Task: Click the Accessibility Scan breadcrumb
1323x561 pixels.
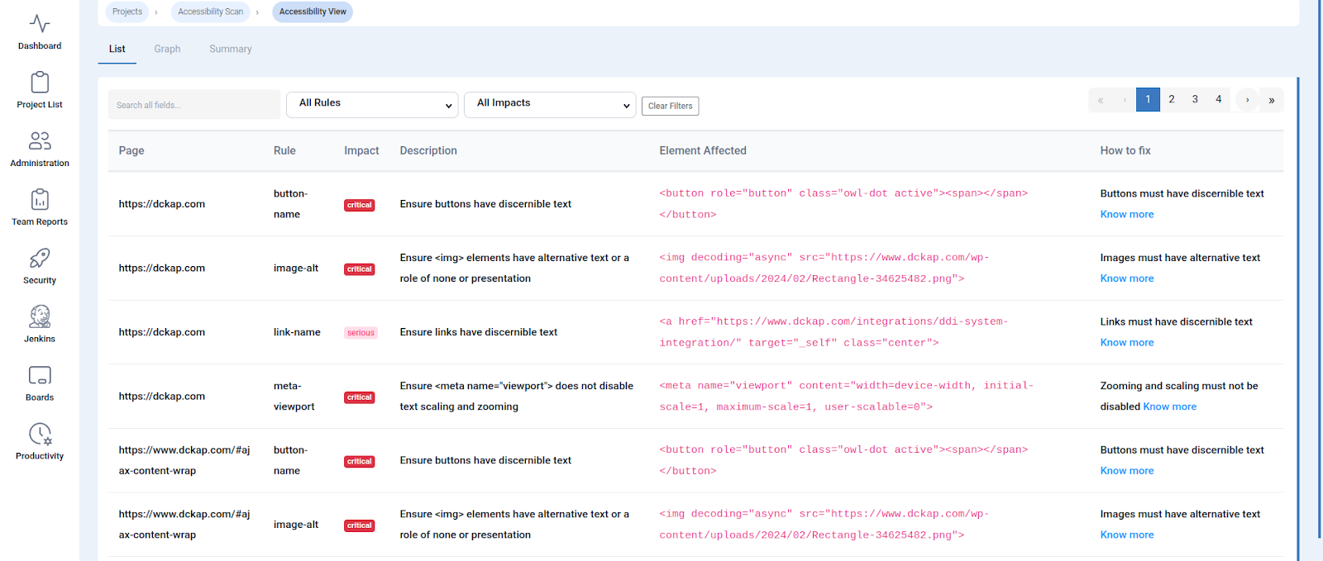Action: pos(210,12)
